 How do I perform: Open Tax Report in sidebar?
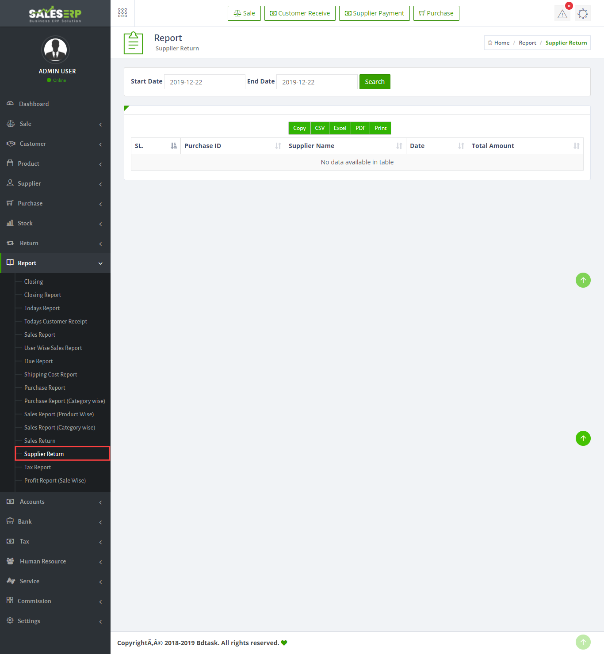click(x=38, y=468)
